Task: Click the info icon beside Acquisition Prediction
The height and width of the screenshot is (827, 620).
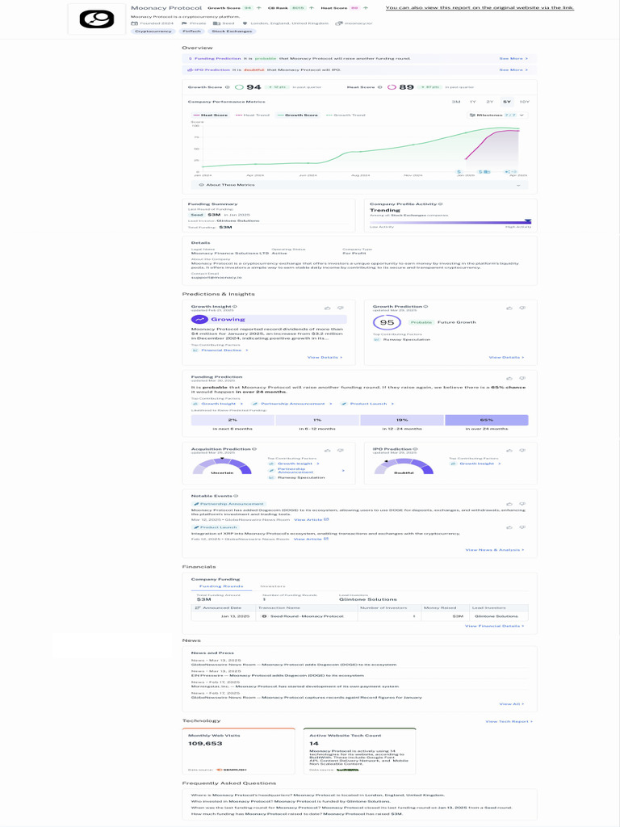Action: coord(254,449)
